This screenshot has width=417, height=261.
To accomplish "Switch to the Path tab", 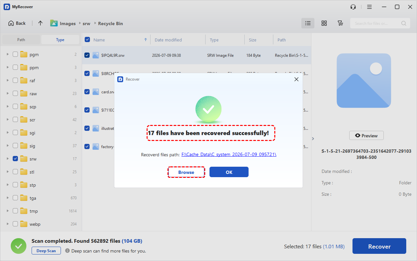I will pos(21,40).
